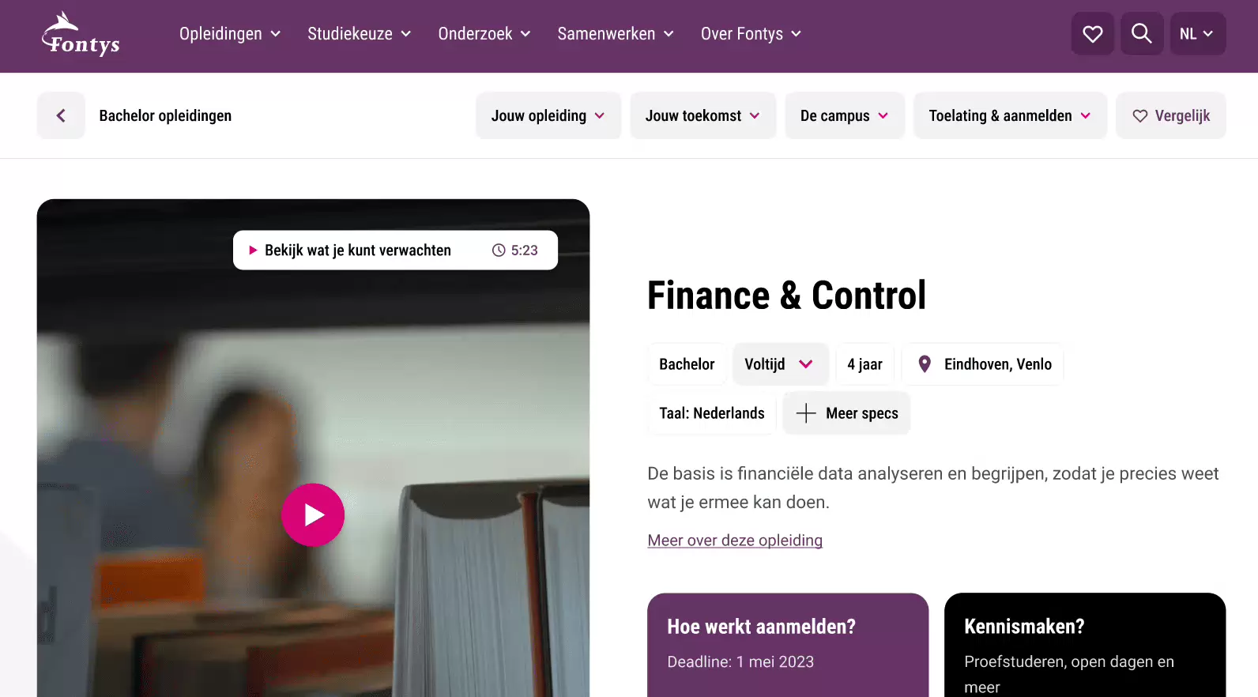
Task: Open the Kennismaken card
Action: (x=1085, y=645)
